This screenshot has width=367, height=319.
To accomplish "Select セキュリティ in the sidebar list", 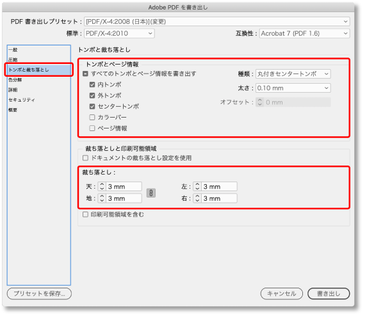I will tap(39, 100).
